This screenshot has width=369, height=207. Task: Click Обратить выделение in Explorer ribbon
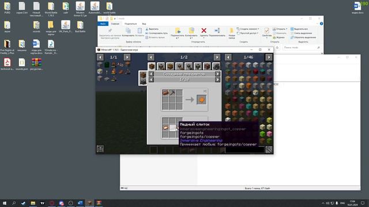[x=303, y=37]
